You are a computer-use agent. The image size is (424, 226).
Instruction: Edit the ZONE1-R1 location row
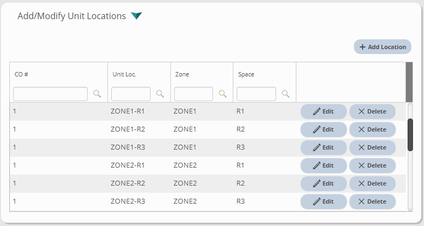[x=323, y=111]
